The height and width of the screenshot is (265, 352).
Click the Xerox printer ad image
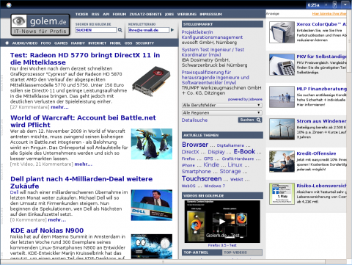pyautogui.click(x=282, y=32)
